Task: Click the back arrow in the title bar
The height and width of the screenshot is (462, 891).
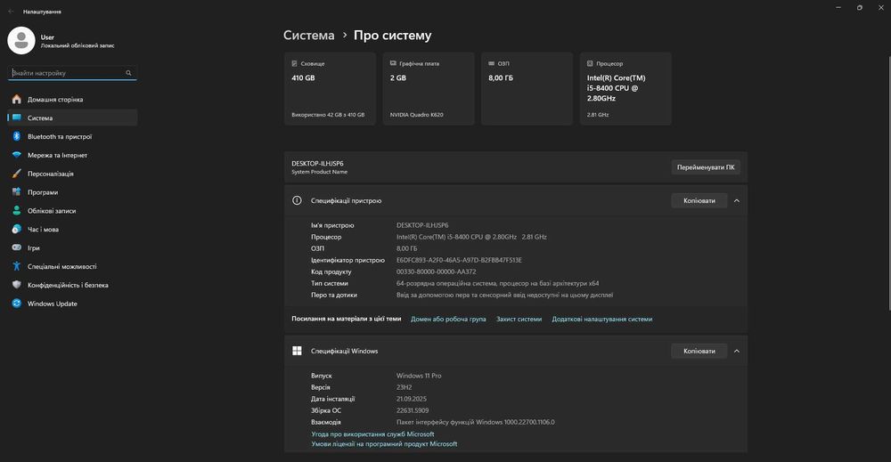Action: pos(11,12)
